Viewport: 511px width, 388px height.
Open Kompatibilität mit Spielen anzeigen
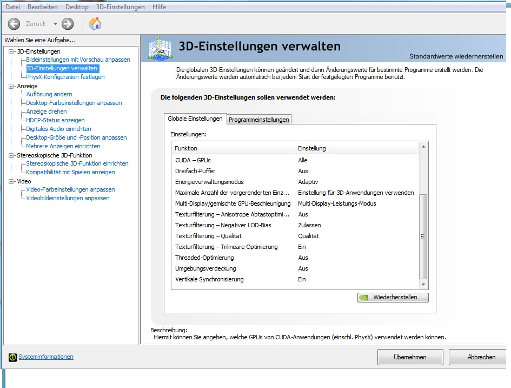click(x=70, y=172)
